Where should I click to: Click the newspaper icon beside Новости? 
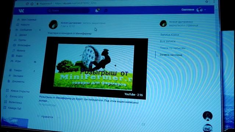click(18, 25)
